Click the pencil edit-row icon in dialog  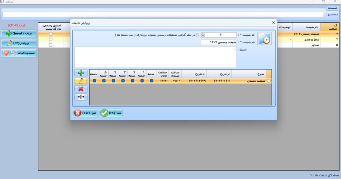tap(81, 81)
